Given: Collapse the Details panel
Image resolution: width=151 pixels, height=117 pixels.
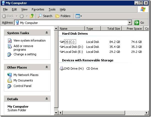Looking at the screenshot, I should click(x=47, y=99).
